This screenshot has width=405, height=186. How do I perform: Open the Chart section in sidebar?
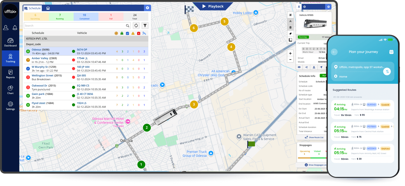tap(10, 90)
